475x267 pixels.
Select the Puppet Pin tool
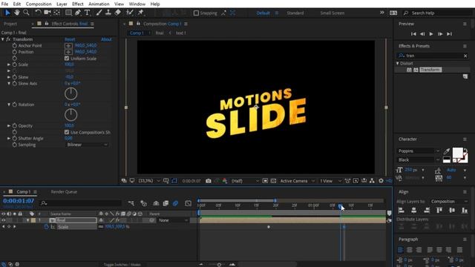click(140, 13)
